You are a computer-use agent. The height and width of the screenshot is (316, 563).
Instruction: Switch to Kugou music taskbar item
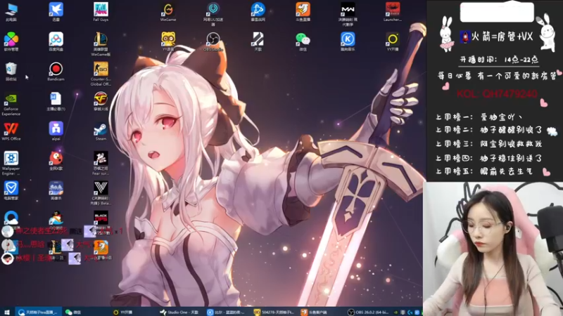point(226,312)
